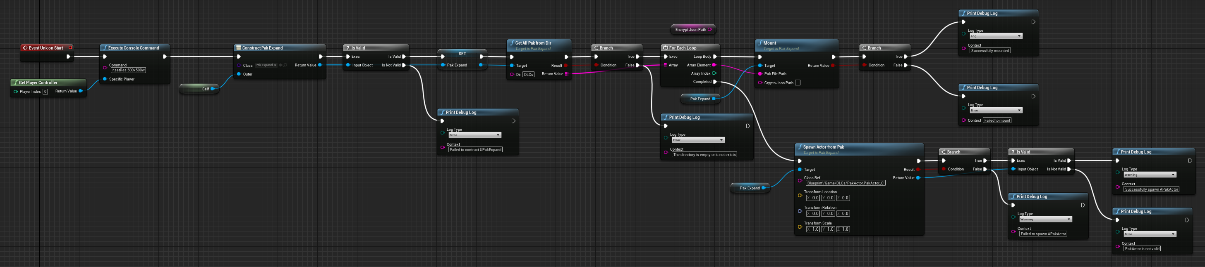Select the Pak Expand variable node wired to Spawn Actor

[x=750, y=188]
